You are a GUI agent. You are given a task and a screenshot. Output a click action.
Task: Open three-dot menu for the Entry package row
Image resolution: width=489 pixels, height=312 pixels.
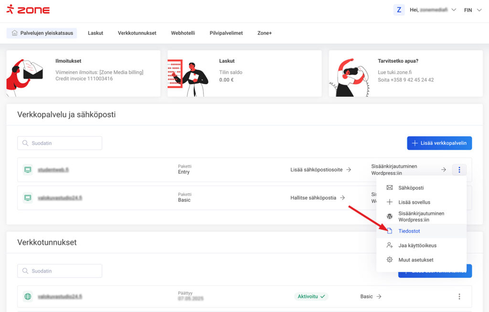pyautogui.click(x=459, y=170)
